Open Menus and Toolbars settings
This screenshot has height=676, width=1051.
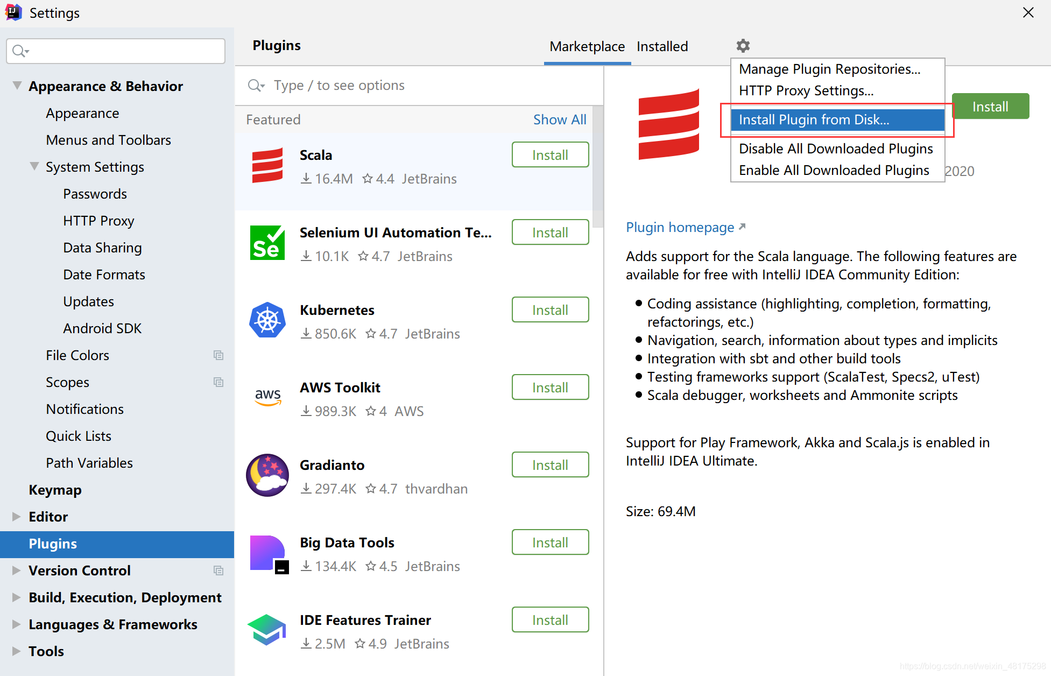(x=108, y=140)
